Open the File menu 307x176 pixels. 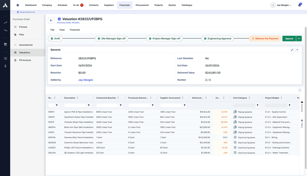point(52,30)
